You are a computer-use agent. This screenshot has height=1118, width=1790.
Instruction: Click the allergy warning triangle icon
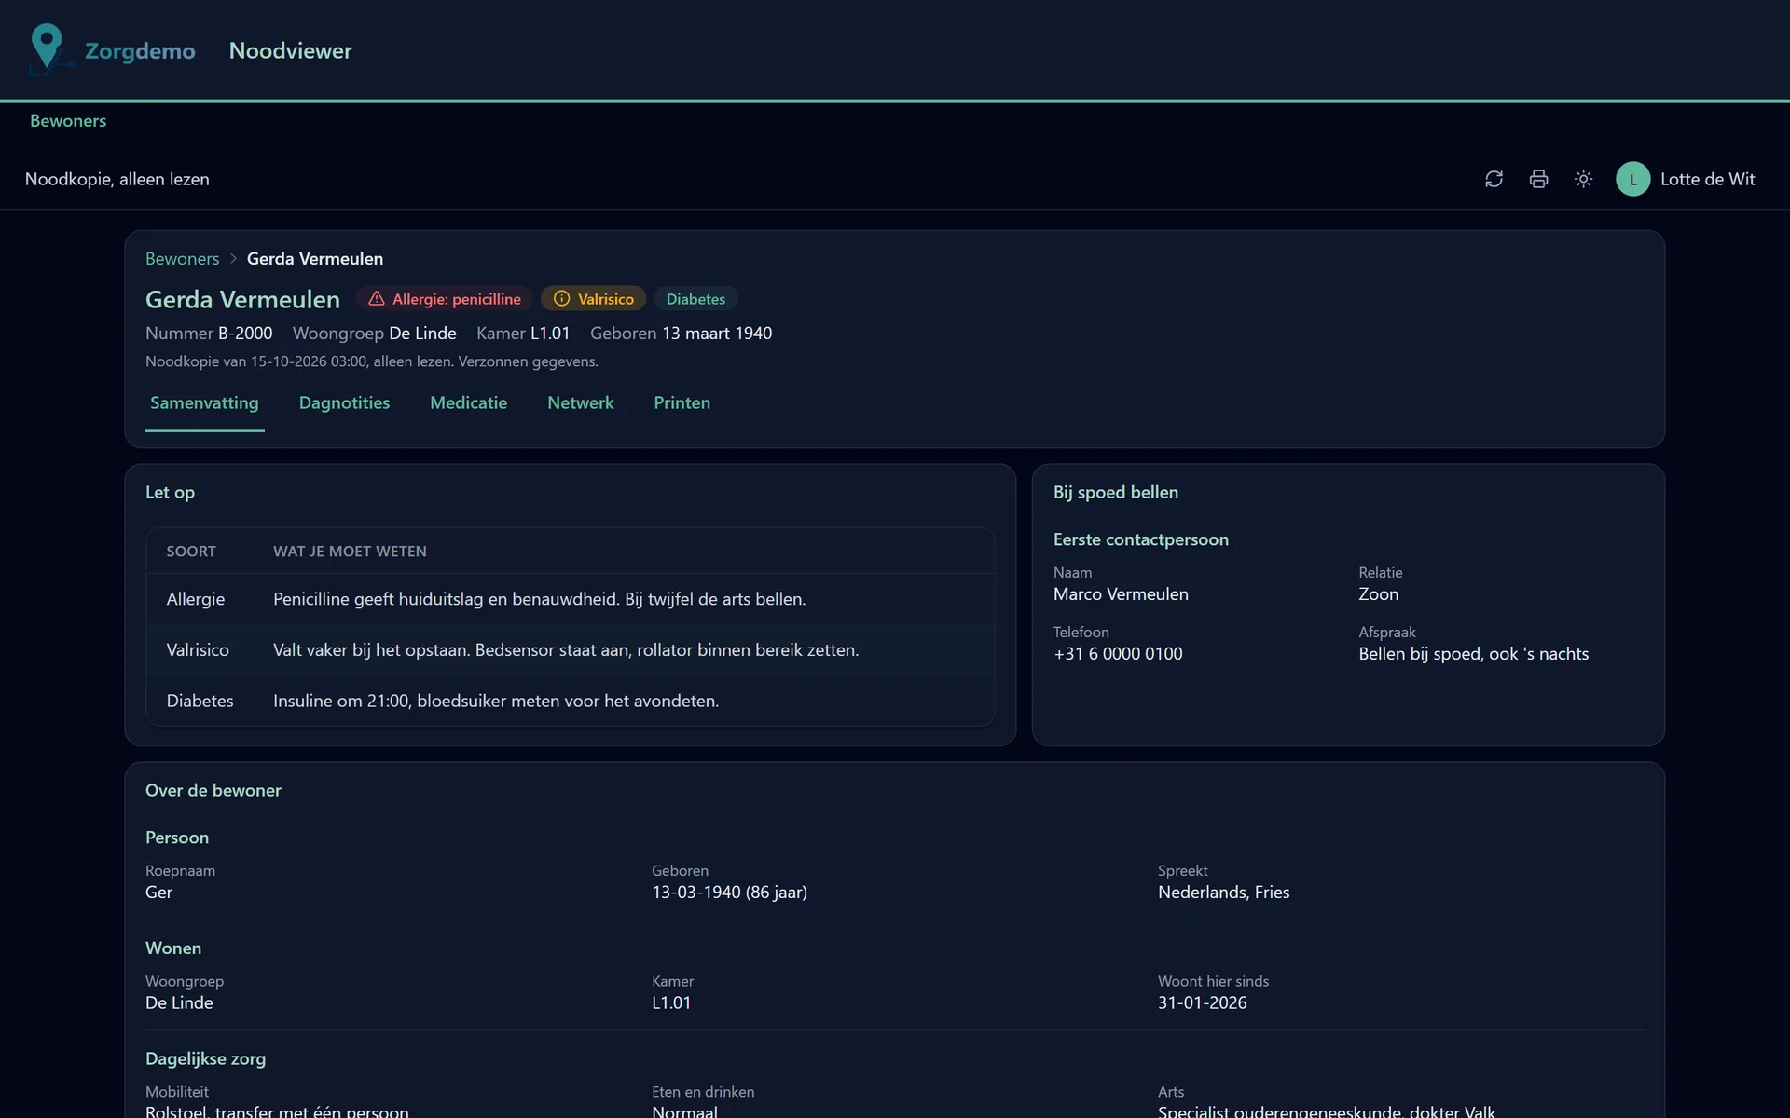pos(377,298)
